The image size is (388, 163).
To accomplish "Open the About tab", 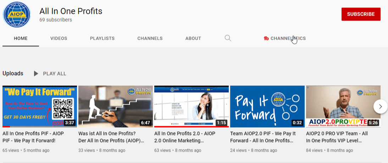I will [193, 38].
